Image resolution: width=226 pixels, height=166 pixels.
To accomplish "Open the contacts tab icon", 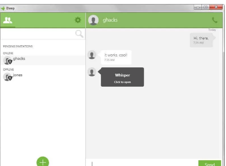I will click(x=8, y=20).
